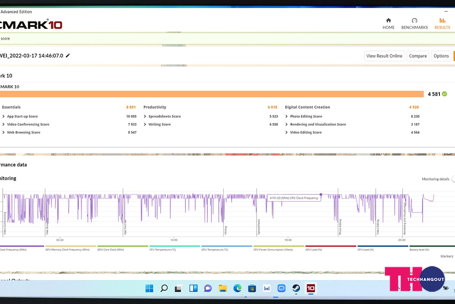This screenshot has width=455, height=304.
Task: Click View Result Online button
Action: [384, 56]
